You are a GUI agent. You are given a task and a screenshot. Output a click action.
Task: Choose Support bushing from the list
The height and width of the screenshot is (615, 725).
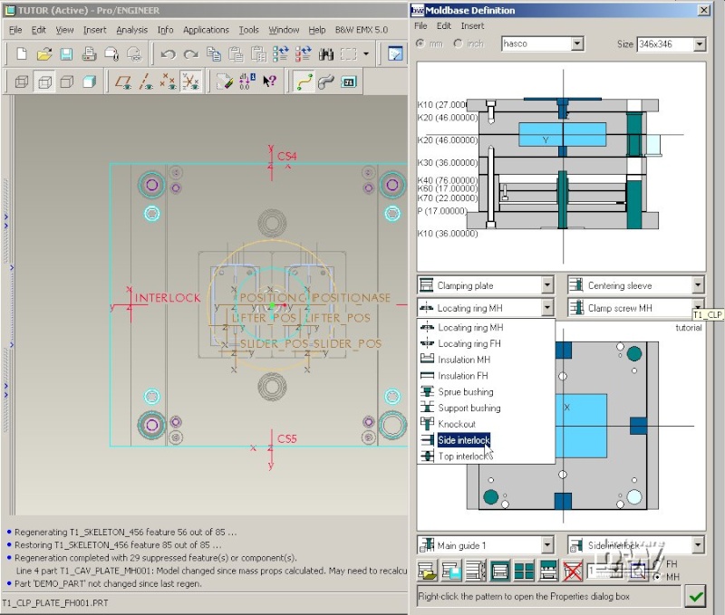[486, 408]
